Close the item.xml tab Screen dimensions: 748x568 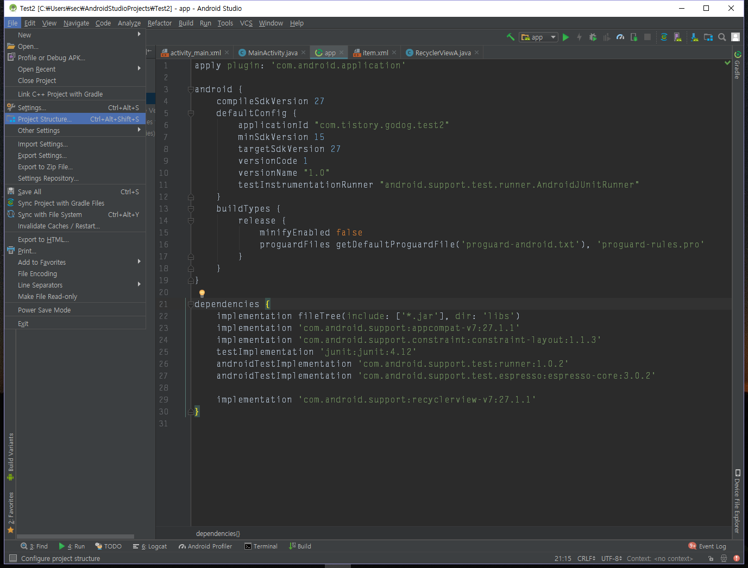tap(394, 53)
